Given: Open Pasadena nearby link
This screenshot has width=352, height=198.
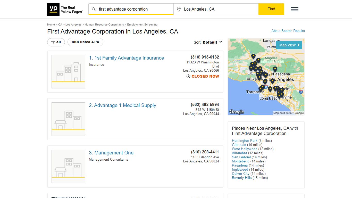Looking at the screenshot, I should click(x=240, y=165).
